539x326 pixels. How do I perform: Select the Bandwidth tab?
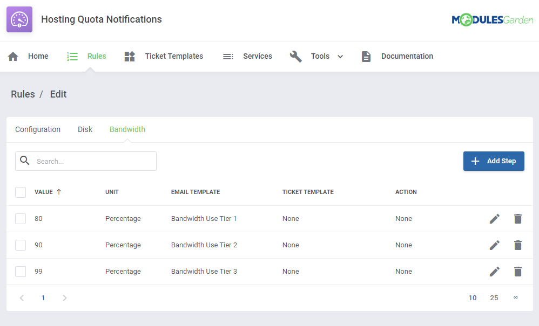(127, 129)
